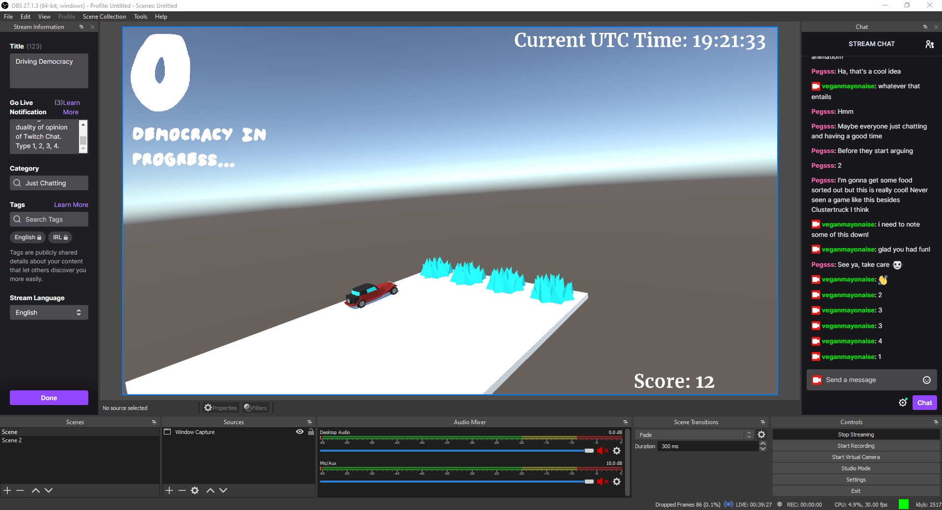Click Exit in Controls

(x=856, y=491)
